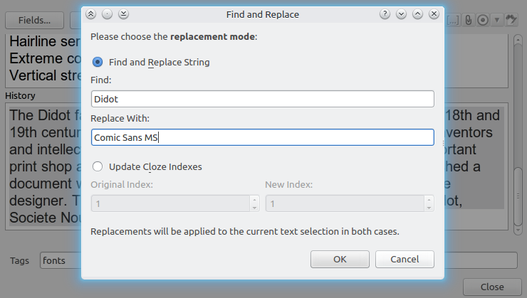This screenshot has height=298, width=527.
Task: Click the record audio circle icon
Action: click(483, 20)
